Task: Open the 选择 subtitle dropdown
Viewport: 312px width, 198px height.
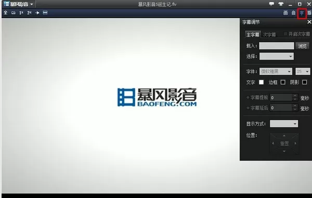Action: pos(277,56)
